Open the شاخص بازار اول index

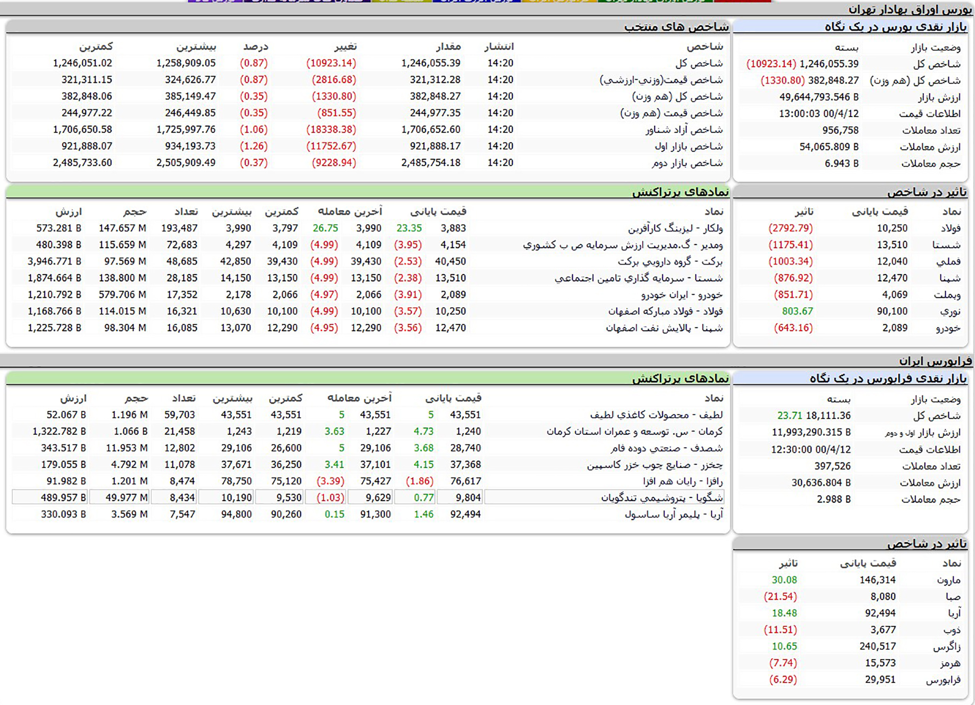(x=689, y=146)
